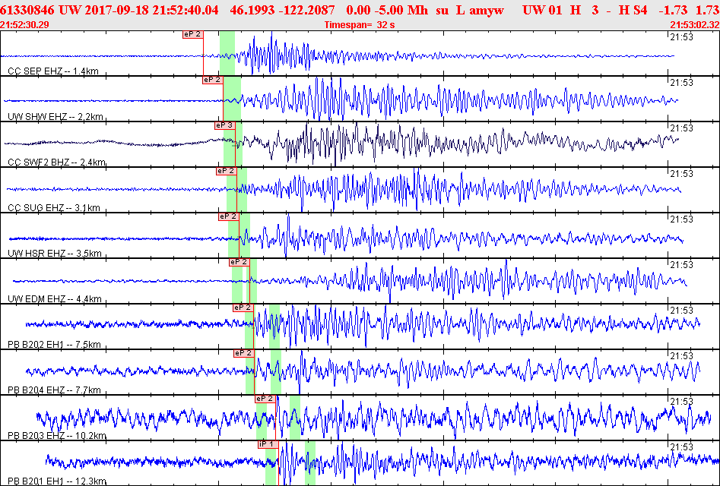Click the 21:53 minute mark on CC SEP row
Viewport: 720px width, 486px height.
coord(681,37)
